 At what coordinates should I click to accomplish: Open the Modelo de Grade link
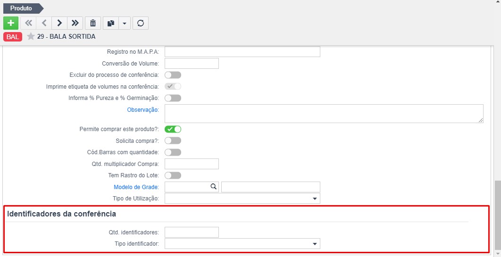[136, 187]
